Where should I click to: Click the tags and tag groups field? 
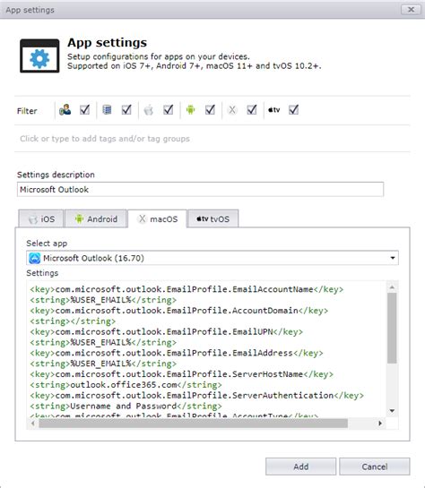(212, 139)
